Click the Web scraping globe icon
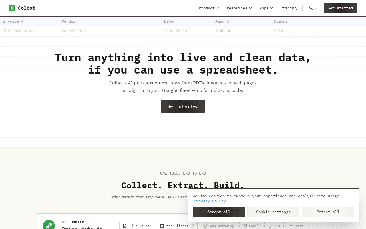Screen dimensions: 366x229 [205, 226]
